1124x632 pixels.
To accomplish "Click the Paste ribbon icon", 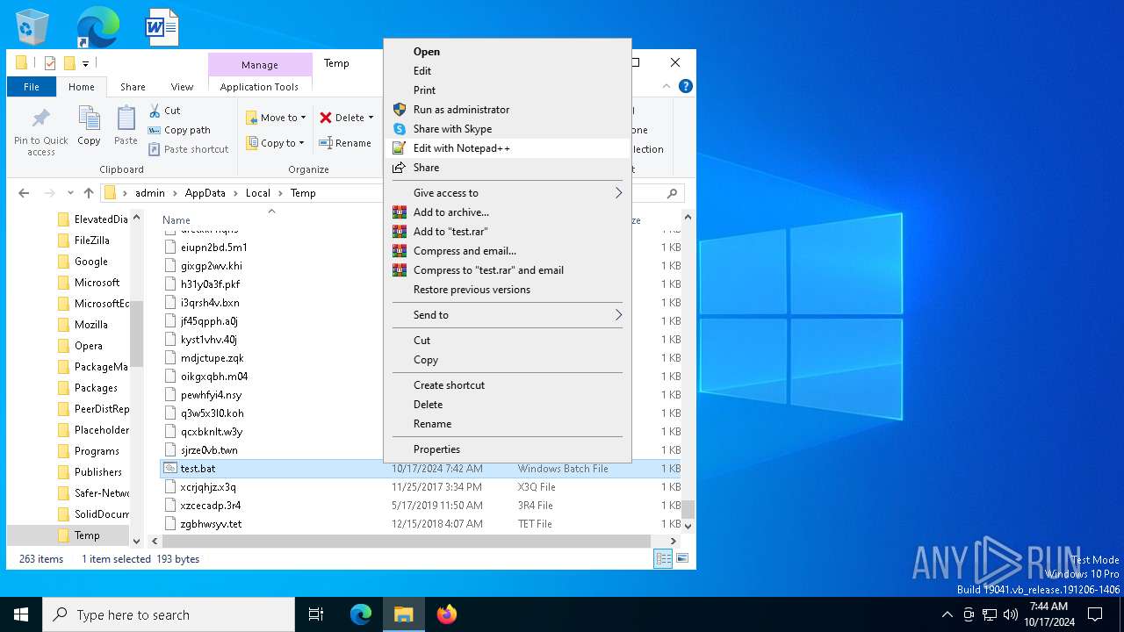I will (x=126, y=126).
